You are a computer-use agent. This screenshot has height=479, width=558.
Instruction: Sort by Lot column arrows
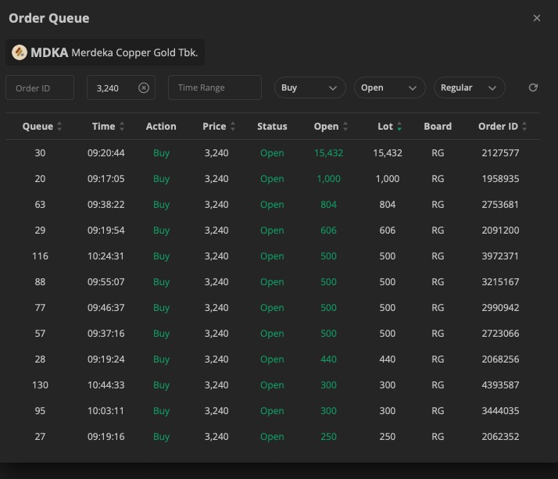tap(399, 127)
